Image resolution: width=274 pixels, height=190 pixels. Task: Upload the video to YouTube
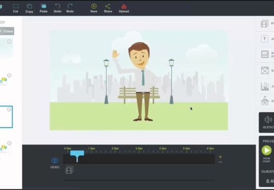(124, 8)
